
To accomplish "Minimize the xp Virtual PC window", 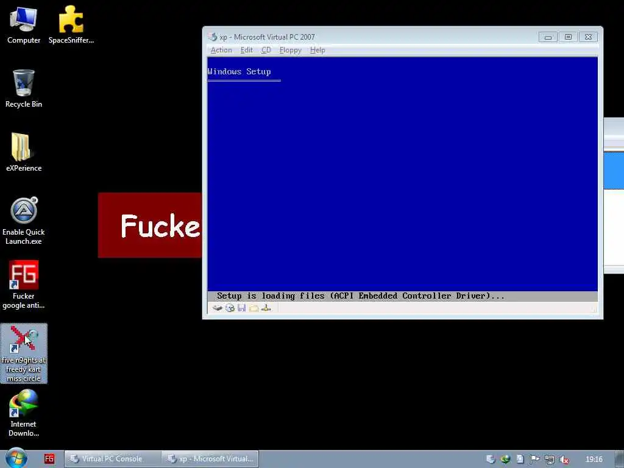I will (x=548, y=37).
